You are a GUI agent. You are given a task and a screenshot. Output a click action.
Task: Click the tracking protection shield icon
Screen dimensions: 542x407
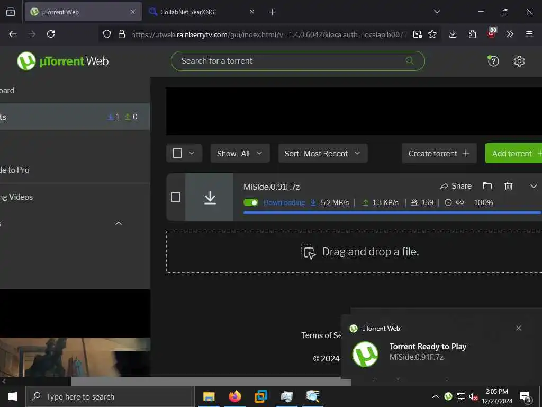(107, 34)
